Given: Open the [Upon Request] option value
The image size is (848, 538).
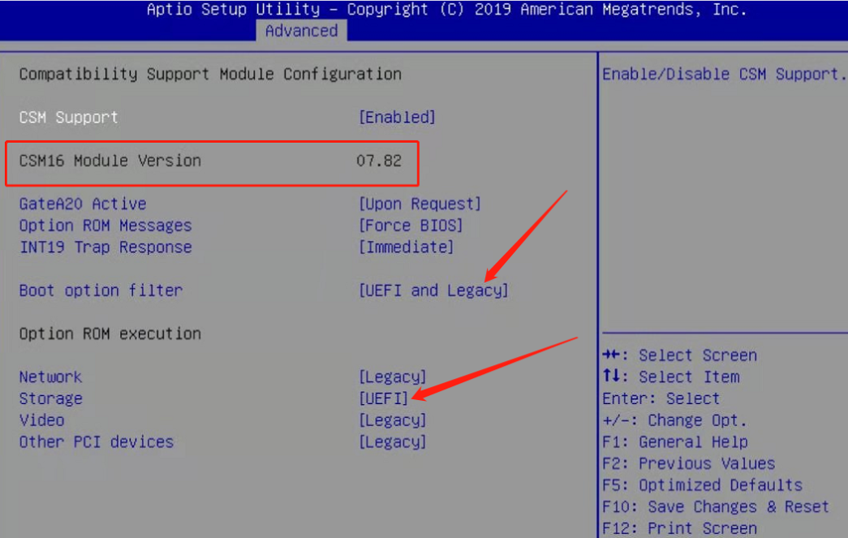Looking at the screenshot, I should (x=420, y=204).
